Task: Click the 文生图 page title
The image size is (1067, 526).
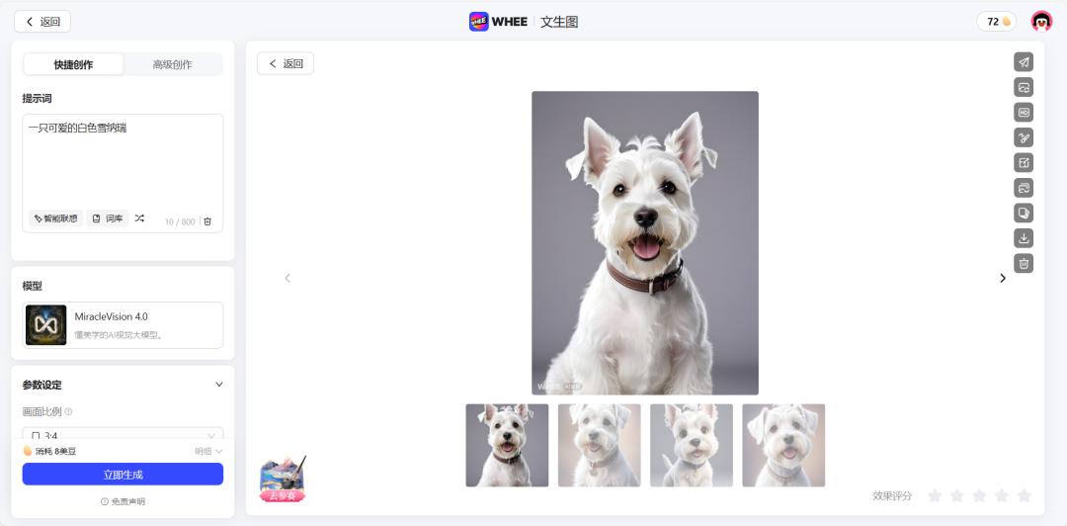Action: coord(559,22)
